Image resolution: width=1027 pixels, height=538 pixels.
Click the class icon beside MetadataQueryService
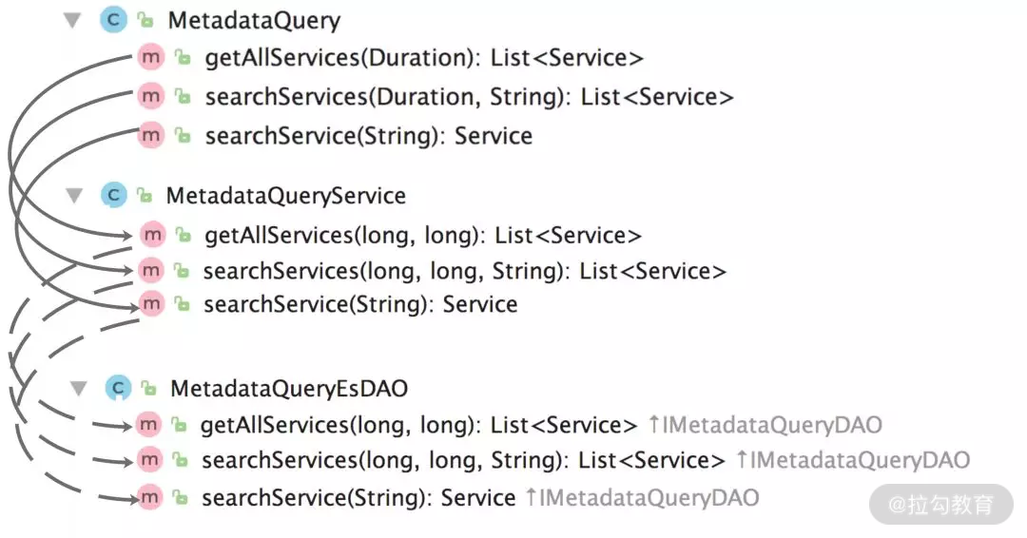[113, 195]
